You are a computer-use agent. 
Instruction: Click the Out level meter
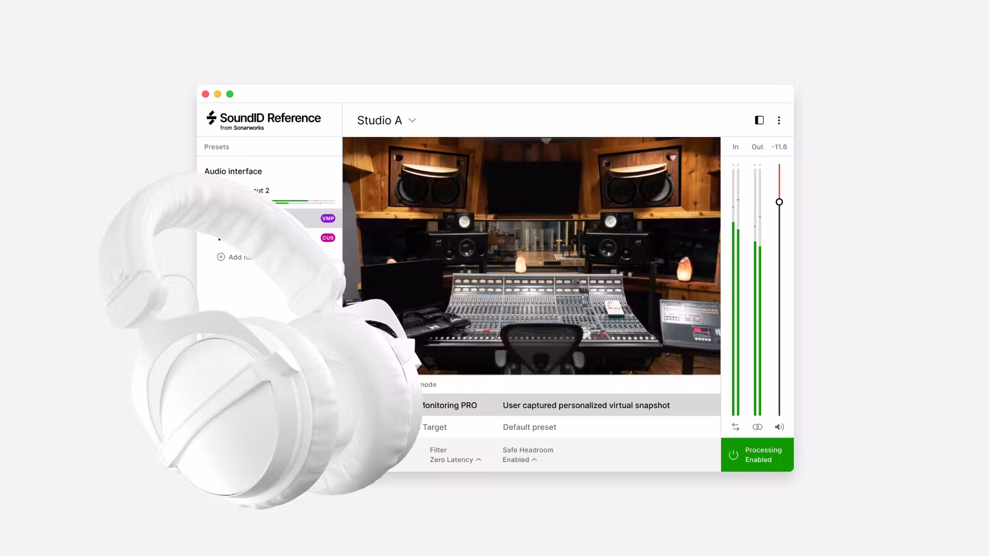(757, 290)
